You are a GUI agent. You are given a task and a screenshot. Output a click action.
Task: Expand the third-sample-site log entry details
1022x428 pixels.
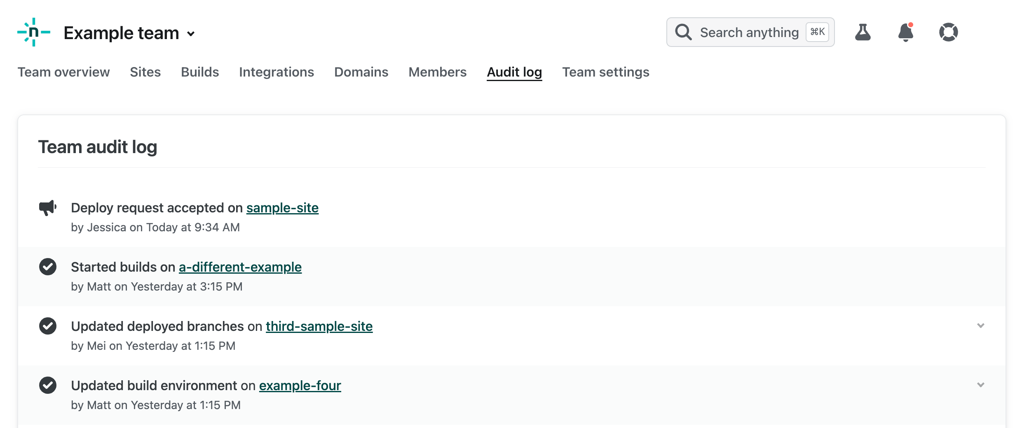pyautogui.click(x=980, y=326)
